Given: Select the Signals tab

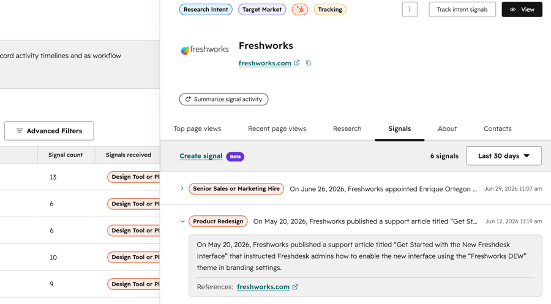Looking at the screenshot, I should point(400,128).
